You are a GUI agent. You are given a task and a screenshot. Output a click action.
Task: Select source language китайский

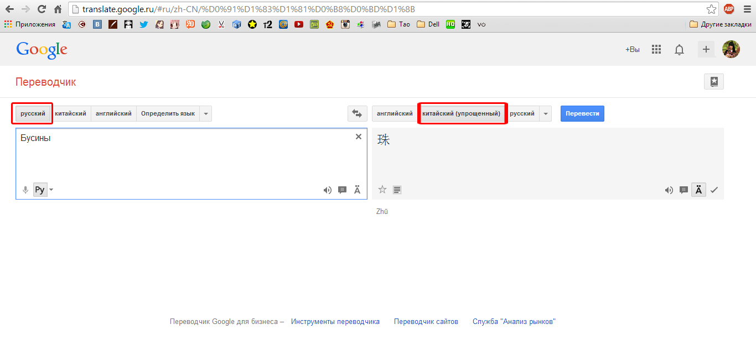pos(70,113)
